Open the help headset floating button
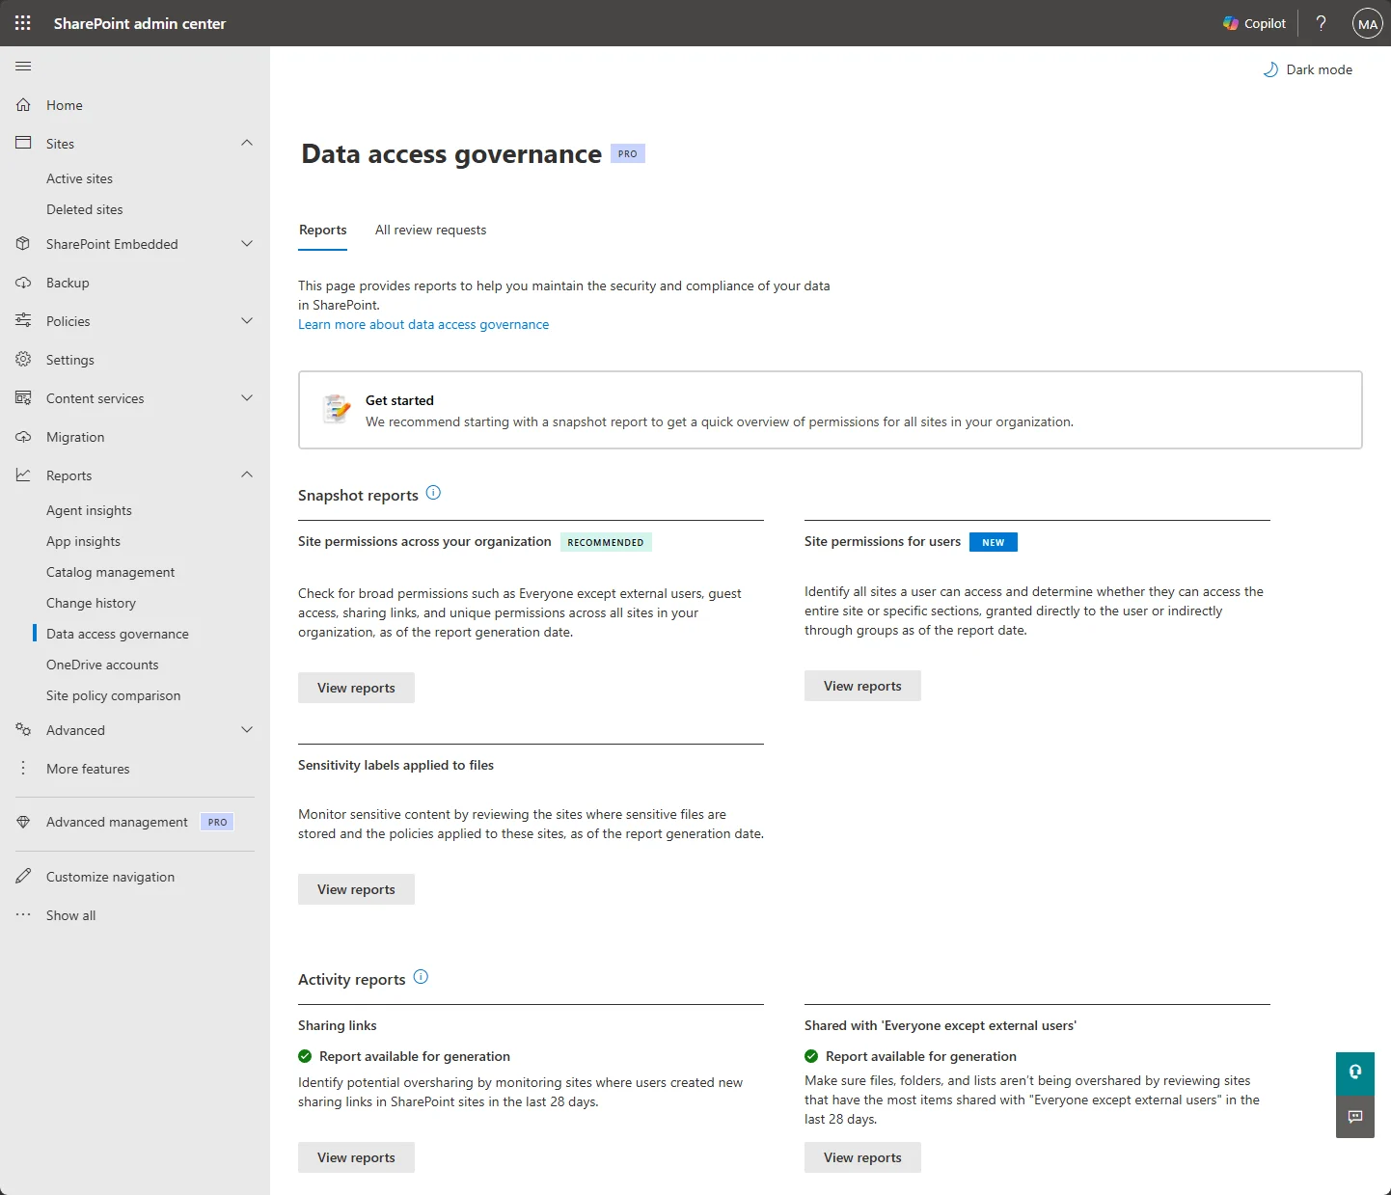This screenshot has height=1195, width=1391. pos(1355,1073)
